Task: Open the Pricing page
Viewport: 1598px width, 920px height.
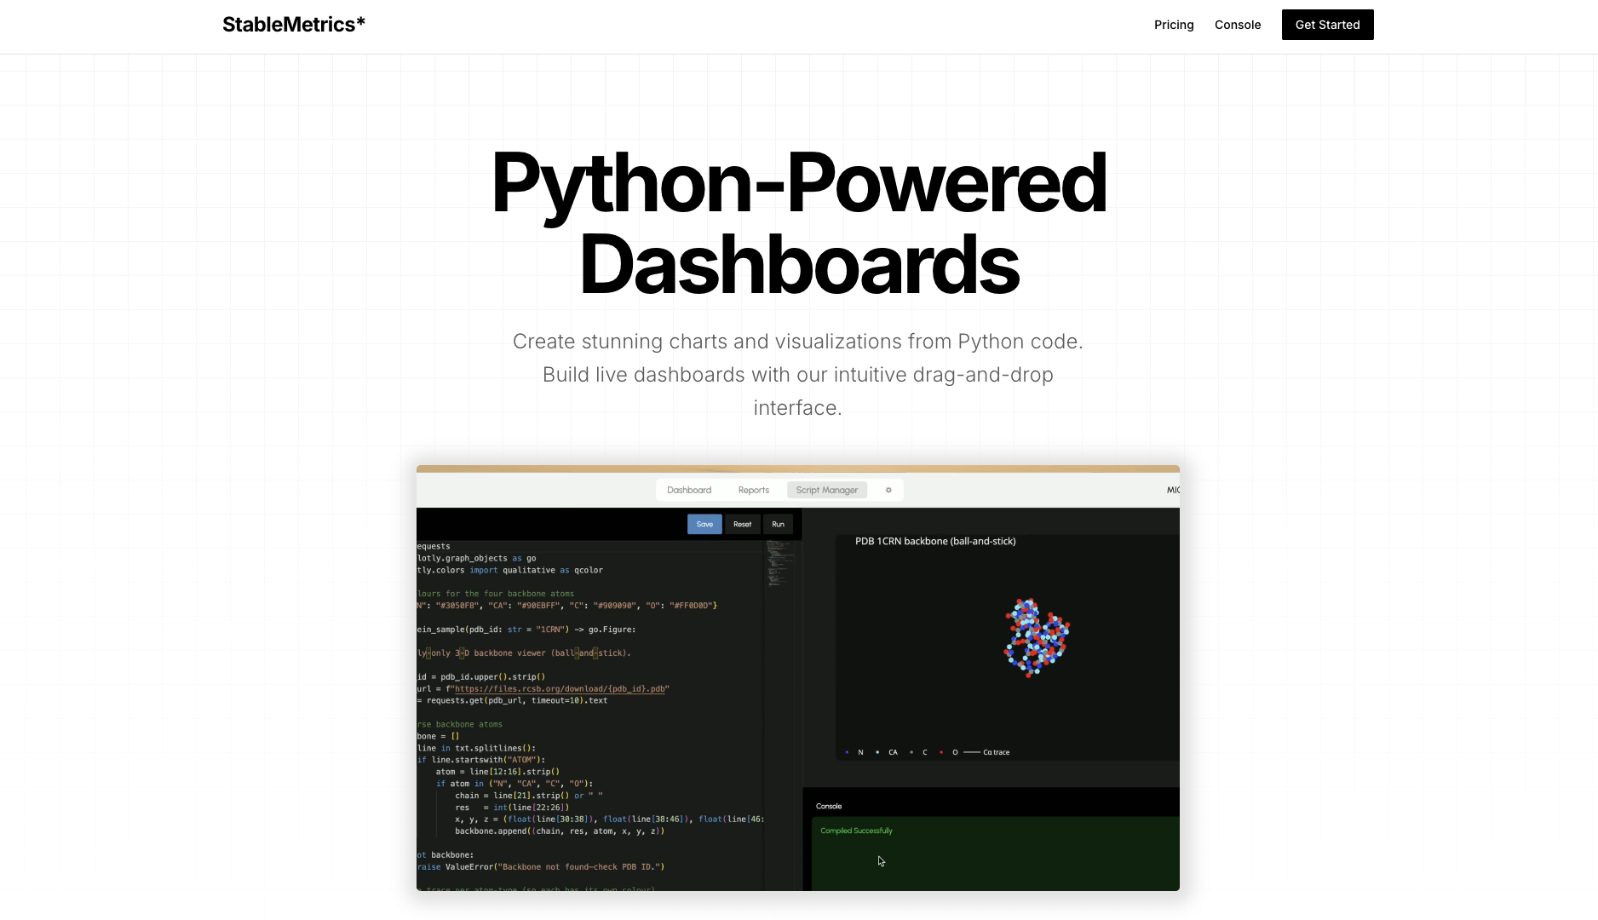Action: (1173, 25)
